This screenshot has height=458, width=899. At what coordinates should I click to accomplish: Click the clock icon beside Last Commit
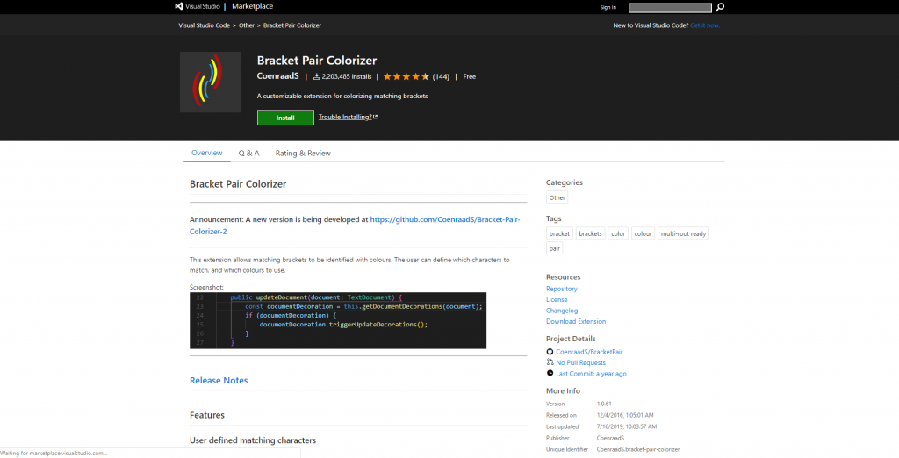[550, 373]
